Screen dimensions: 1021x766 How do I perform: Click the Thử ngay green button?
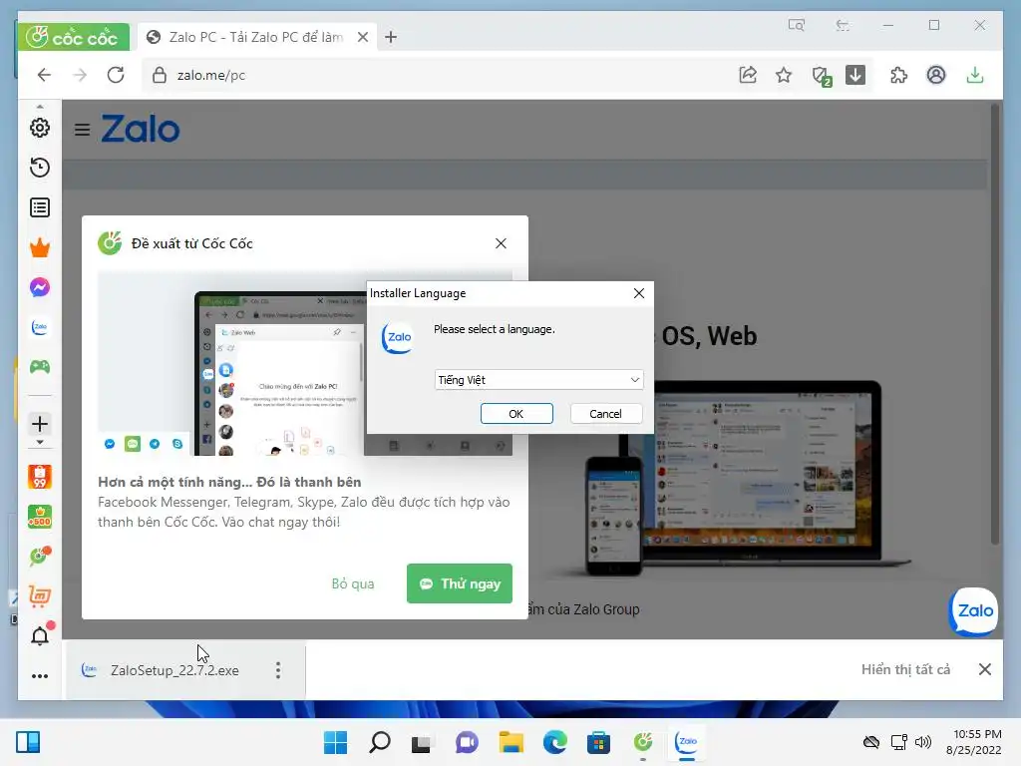[459, 583]
